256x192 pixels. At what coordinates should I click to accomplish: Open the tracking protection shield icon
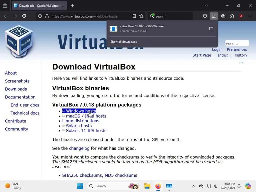(x=40, y=16)
